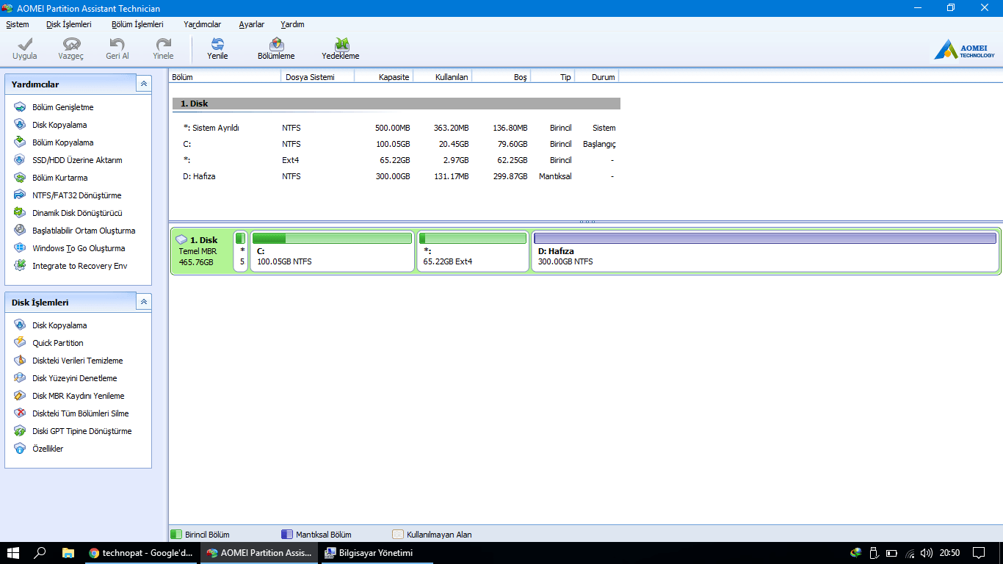This screenshot has width=1003, height=564.
Task: Click the Uygula (apply) checkmark icon
Action: click(x=24, y=44)
